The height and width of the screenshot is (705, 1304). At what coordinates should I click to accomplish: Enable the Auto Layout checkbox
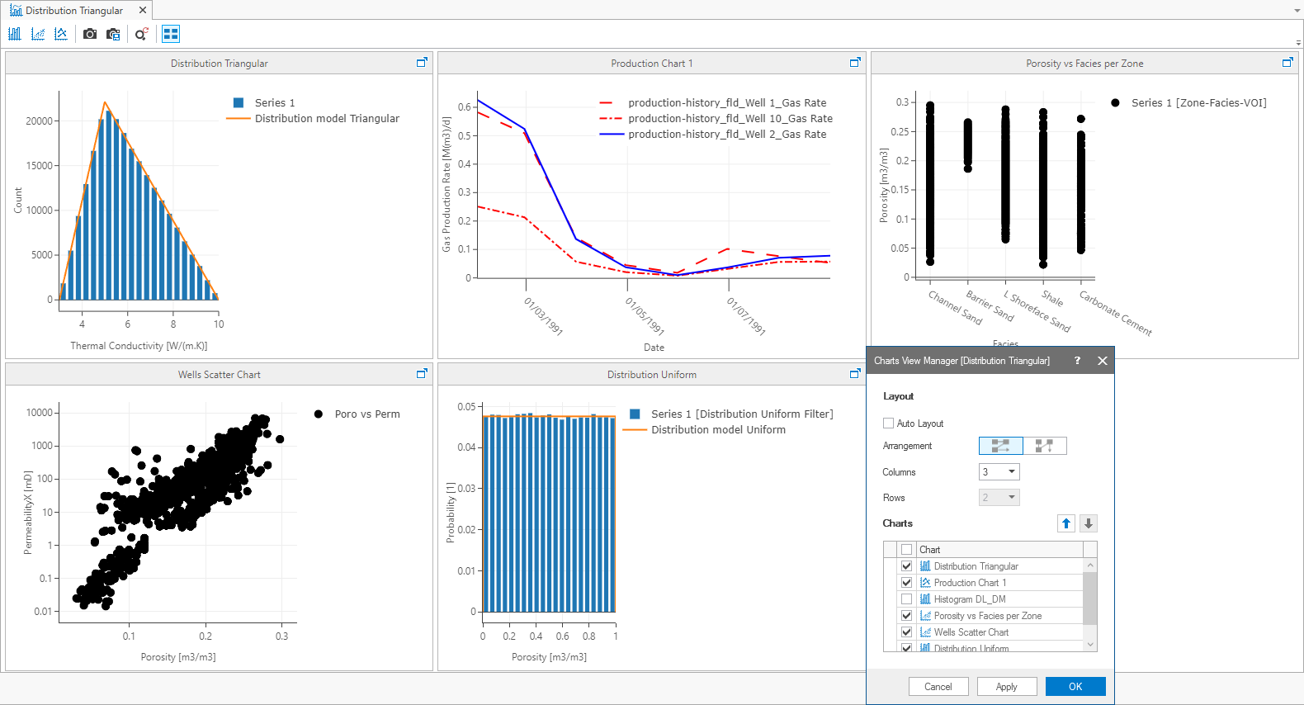[889, 423]
